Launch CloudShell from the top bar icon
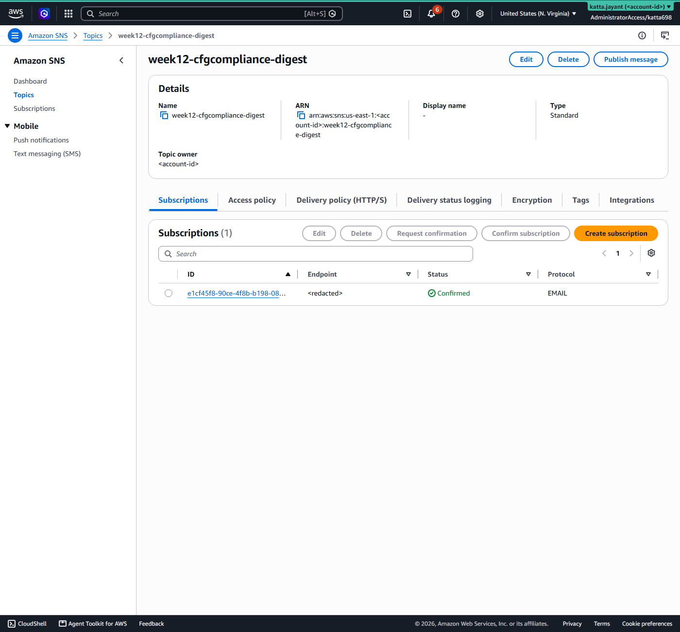This screenshot has height=632, width=680. click(x=408, y=14)
